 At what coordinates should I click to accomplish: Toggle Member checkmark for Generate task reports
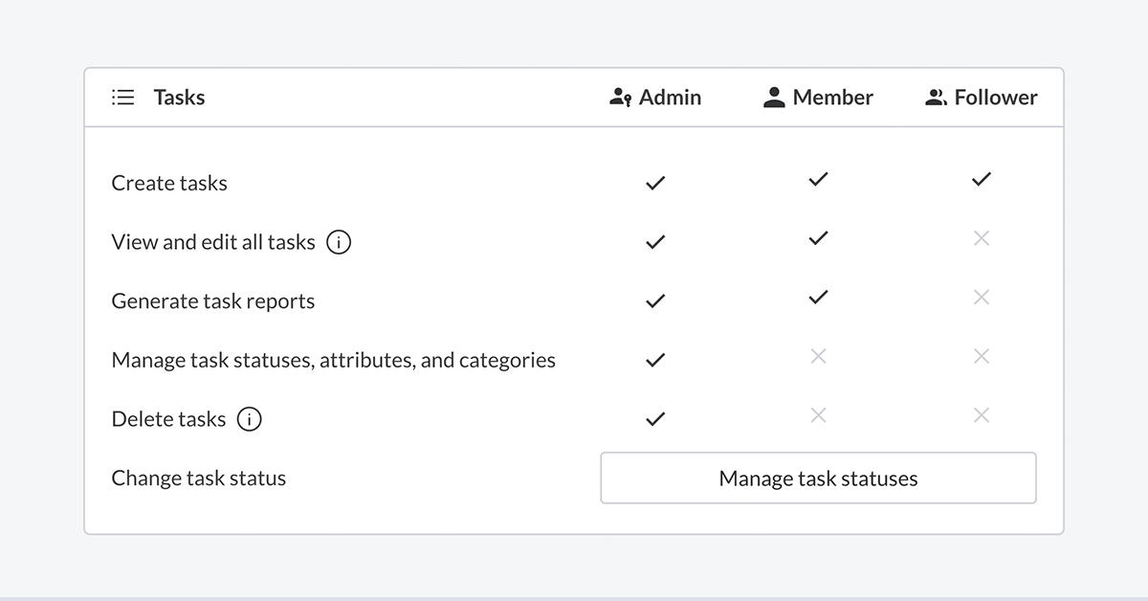[x=818, y=296]
